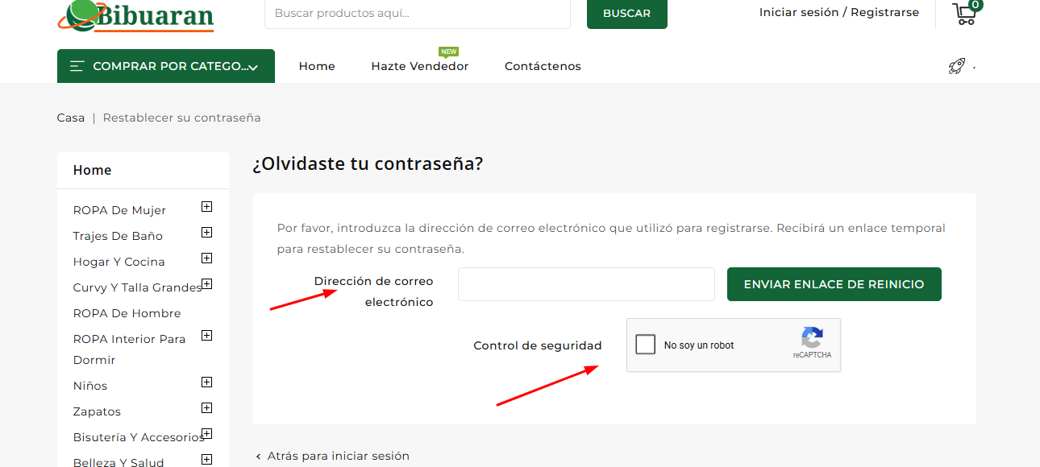
Task: Expand Bisutería Y Accesorios category
Action: (206, 433)
